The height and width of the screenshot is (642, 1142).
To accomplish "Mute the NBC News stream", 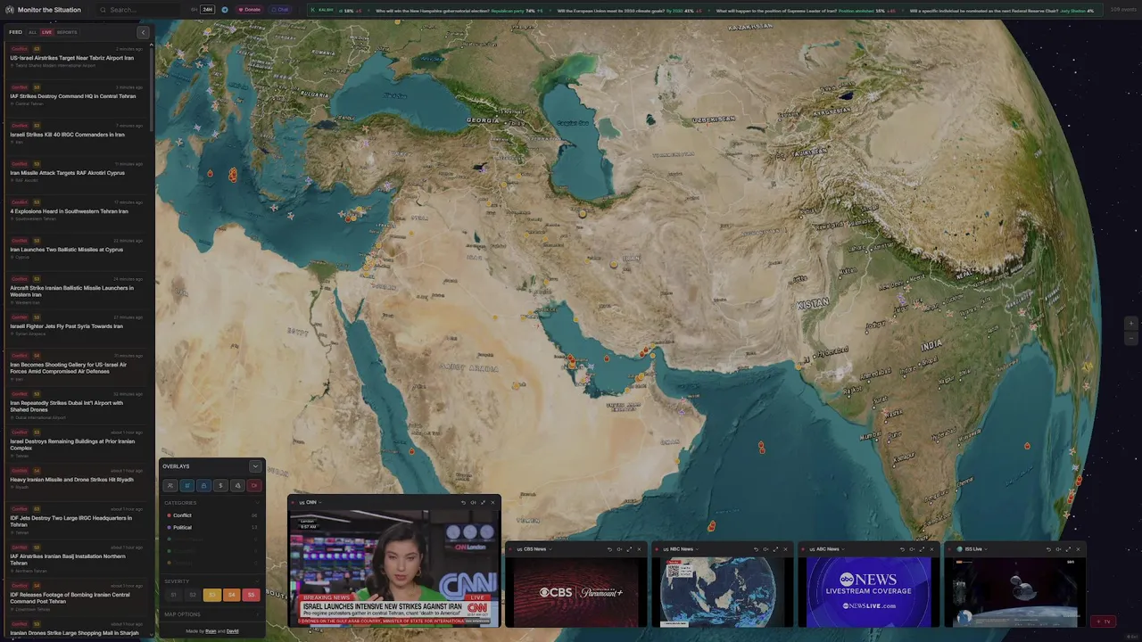I will [766, 549].
